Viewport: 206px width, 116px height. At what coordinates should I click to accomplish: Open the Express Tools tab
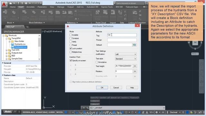click(x=107, y=7)
